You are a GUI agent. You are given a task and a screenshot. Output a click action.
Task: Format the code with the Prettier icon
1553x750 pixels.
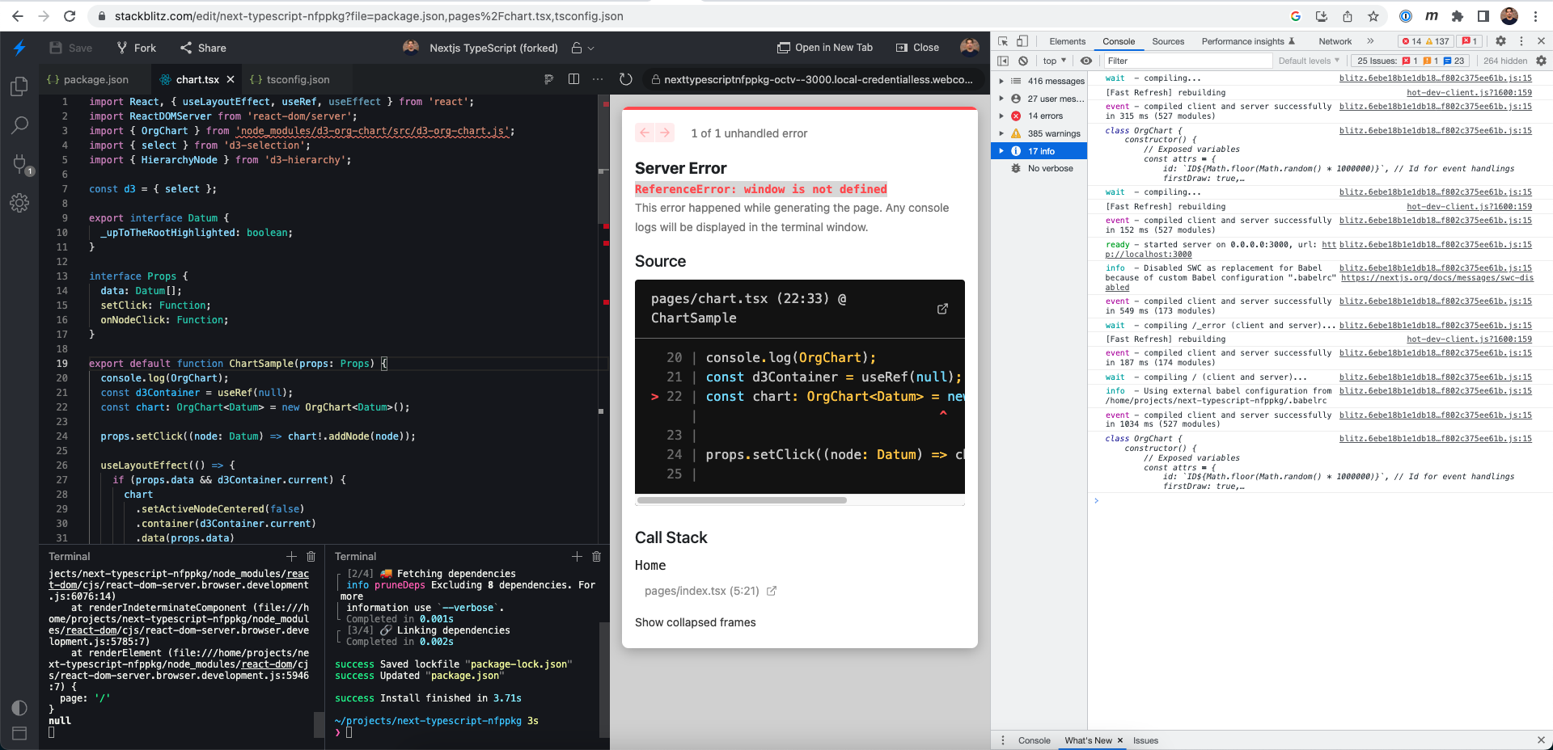pos(549,79)
